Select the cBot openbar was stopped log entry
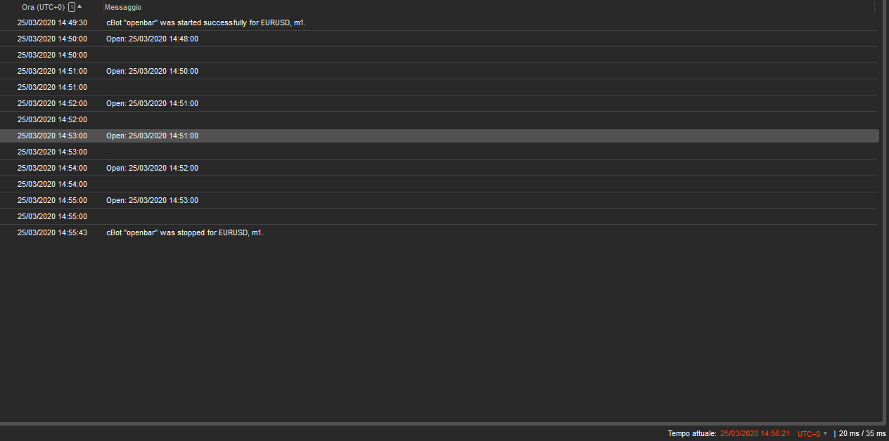The image size is (889, 441). point(184,232)
